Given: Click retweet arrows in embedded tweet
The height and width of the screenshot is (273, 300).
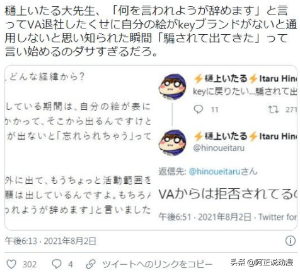Looking at the screenshot, I should tap(274, 109).
